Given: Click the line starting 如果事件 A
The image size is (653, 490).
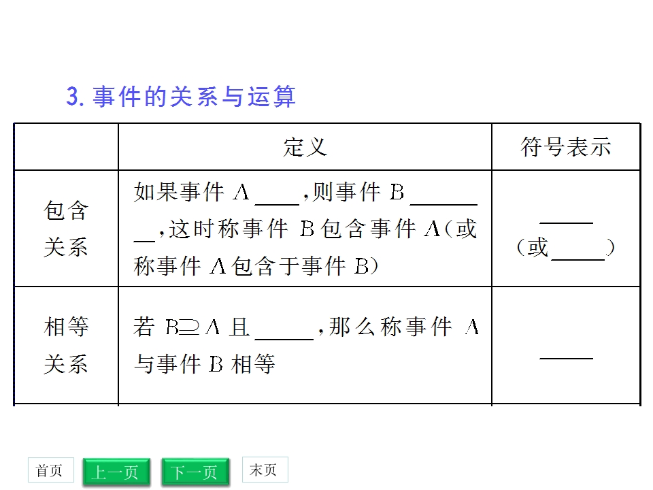Looking at the screenshot, I should pyautogui.click(x=305, y=193).
